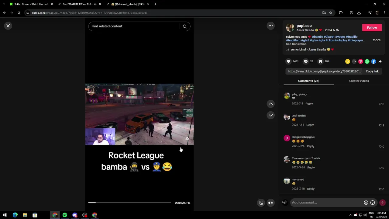
Task: Reload the page
Action: click(x=19, y=13)
